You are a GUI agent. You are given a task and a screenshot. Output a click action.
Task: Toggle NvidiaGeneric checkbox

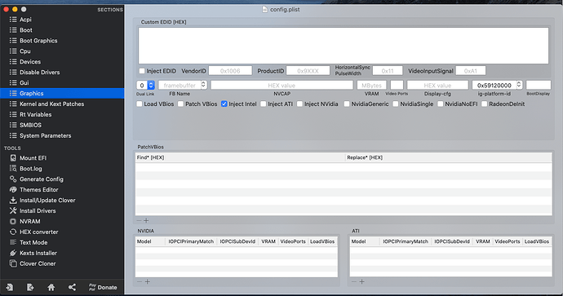347,104
